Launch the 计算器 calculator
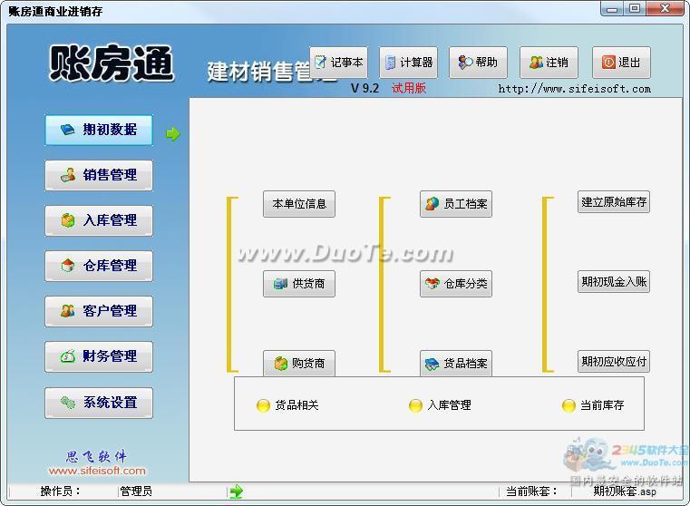Screen dimensions: 690x506 408,63
